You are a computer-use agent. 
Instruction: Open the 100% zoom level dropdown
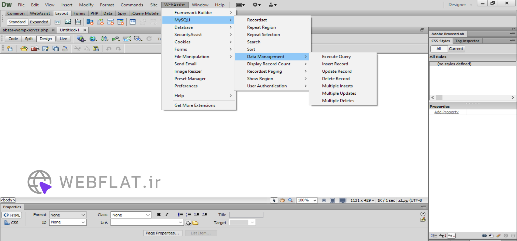tap(307, 200)
